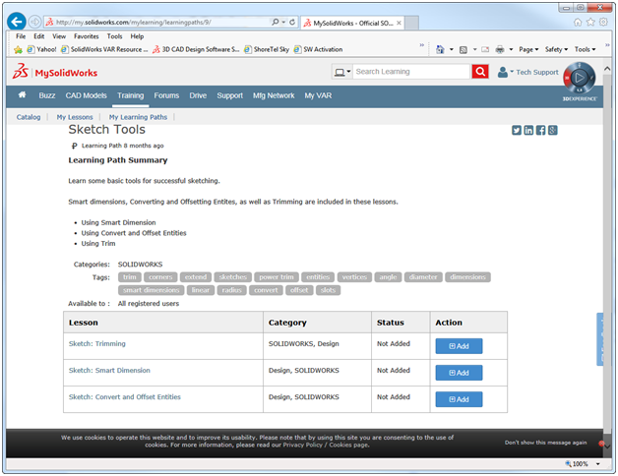Screen dimensions: 618x476
Task: Click the browser Back arrow button
Action: pos(17,22)
